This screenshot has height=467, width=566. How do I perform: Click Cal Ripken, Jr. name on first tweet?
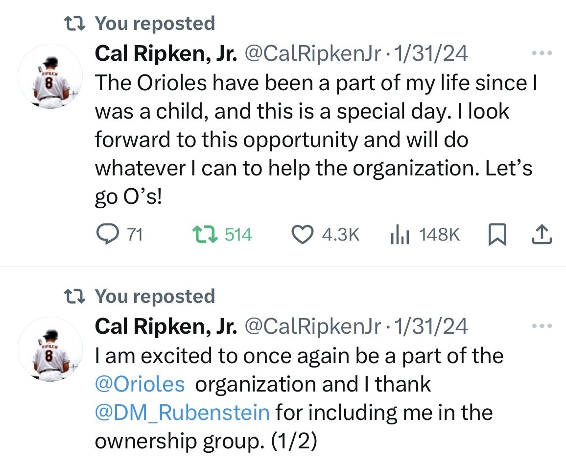tap(166, 53)
